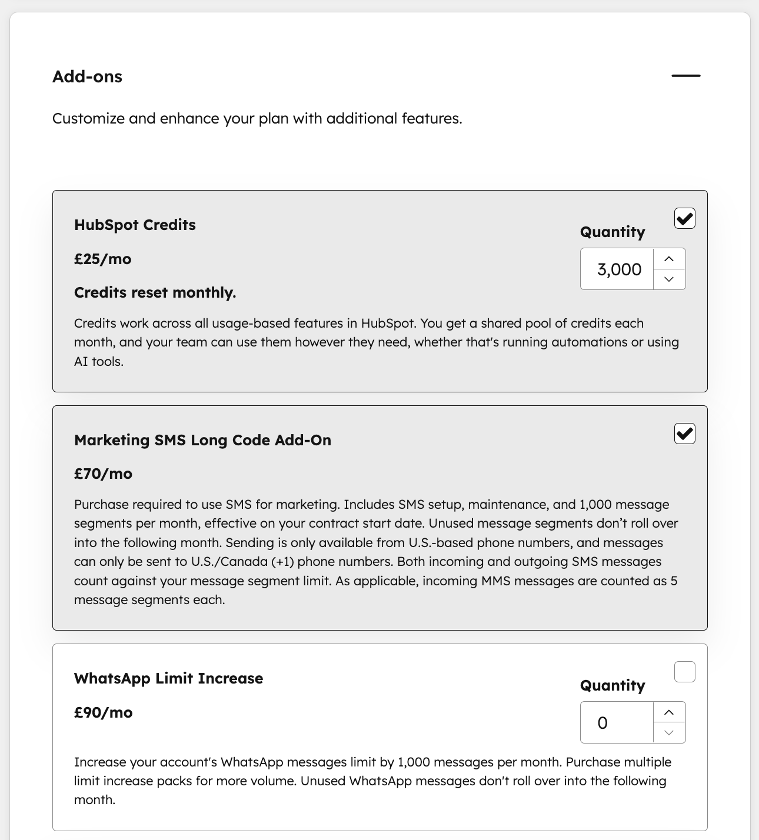Screen dimensions: 759x840
Task: Click the WhatsApp Limit Increase heading
Action: pyautogui.click(x=168, y=678)
